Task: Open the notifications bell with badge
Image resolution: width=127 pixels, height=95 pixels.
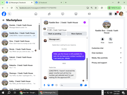Action: point(116,14)
